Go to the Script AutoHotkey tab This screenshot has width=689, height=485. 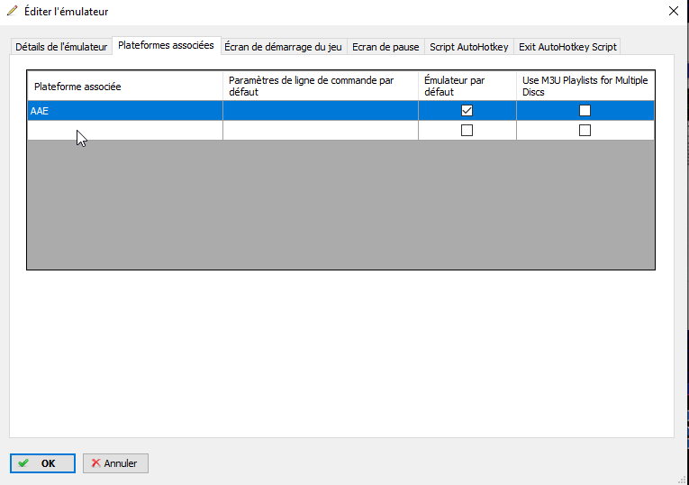click(468, 47)
